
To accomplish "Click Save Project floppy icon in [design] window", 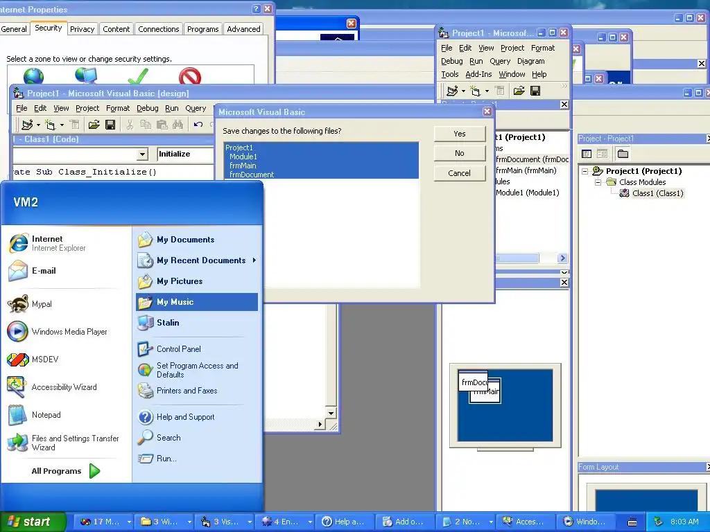I will point(110,125).
